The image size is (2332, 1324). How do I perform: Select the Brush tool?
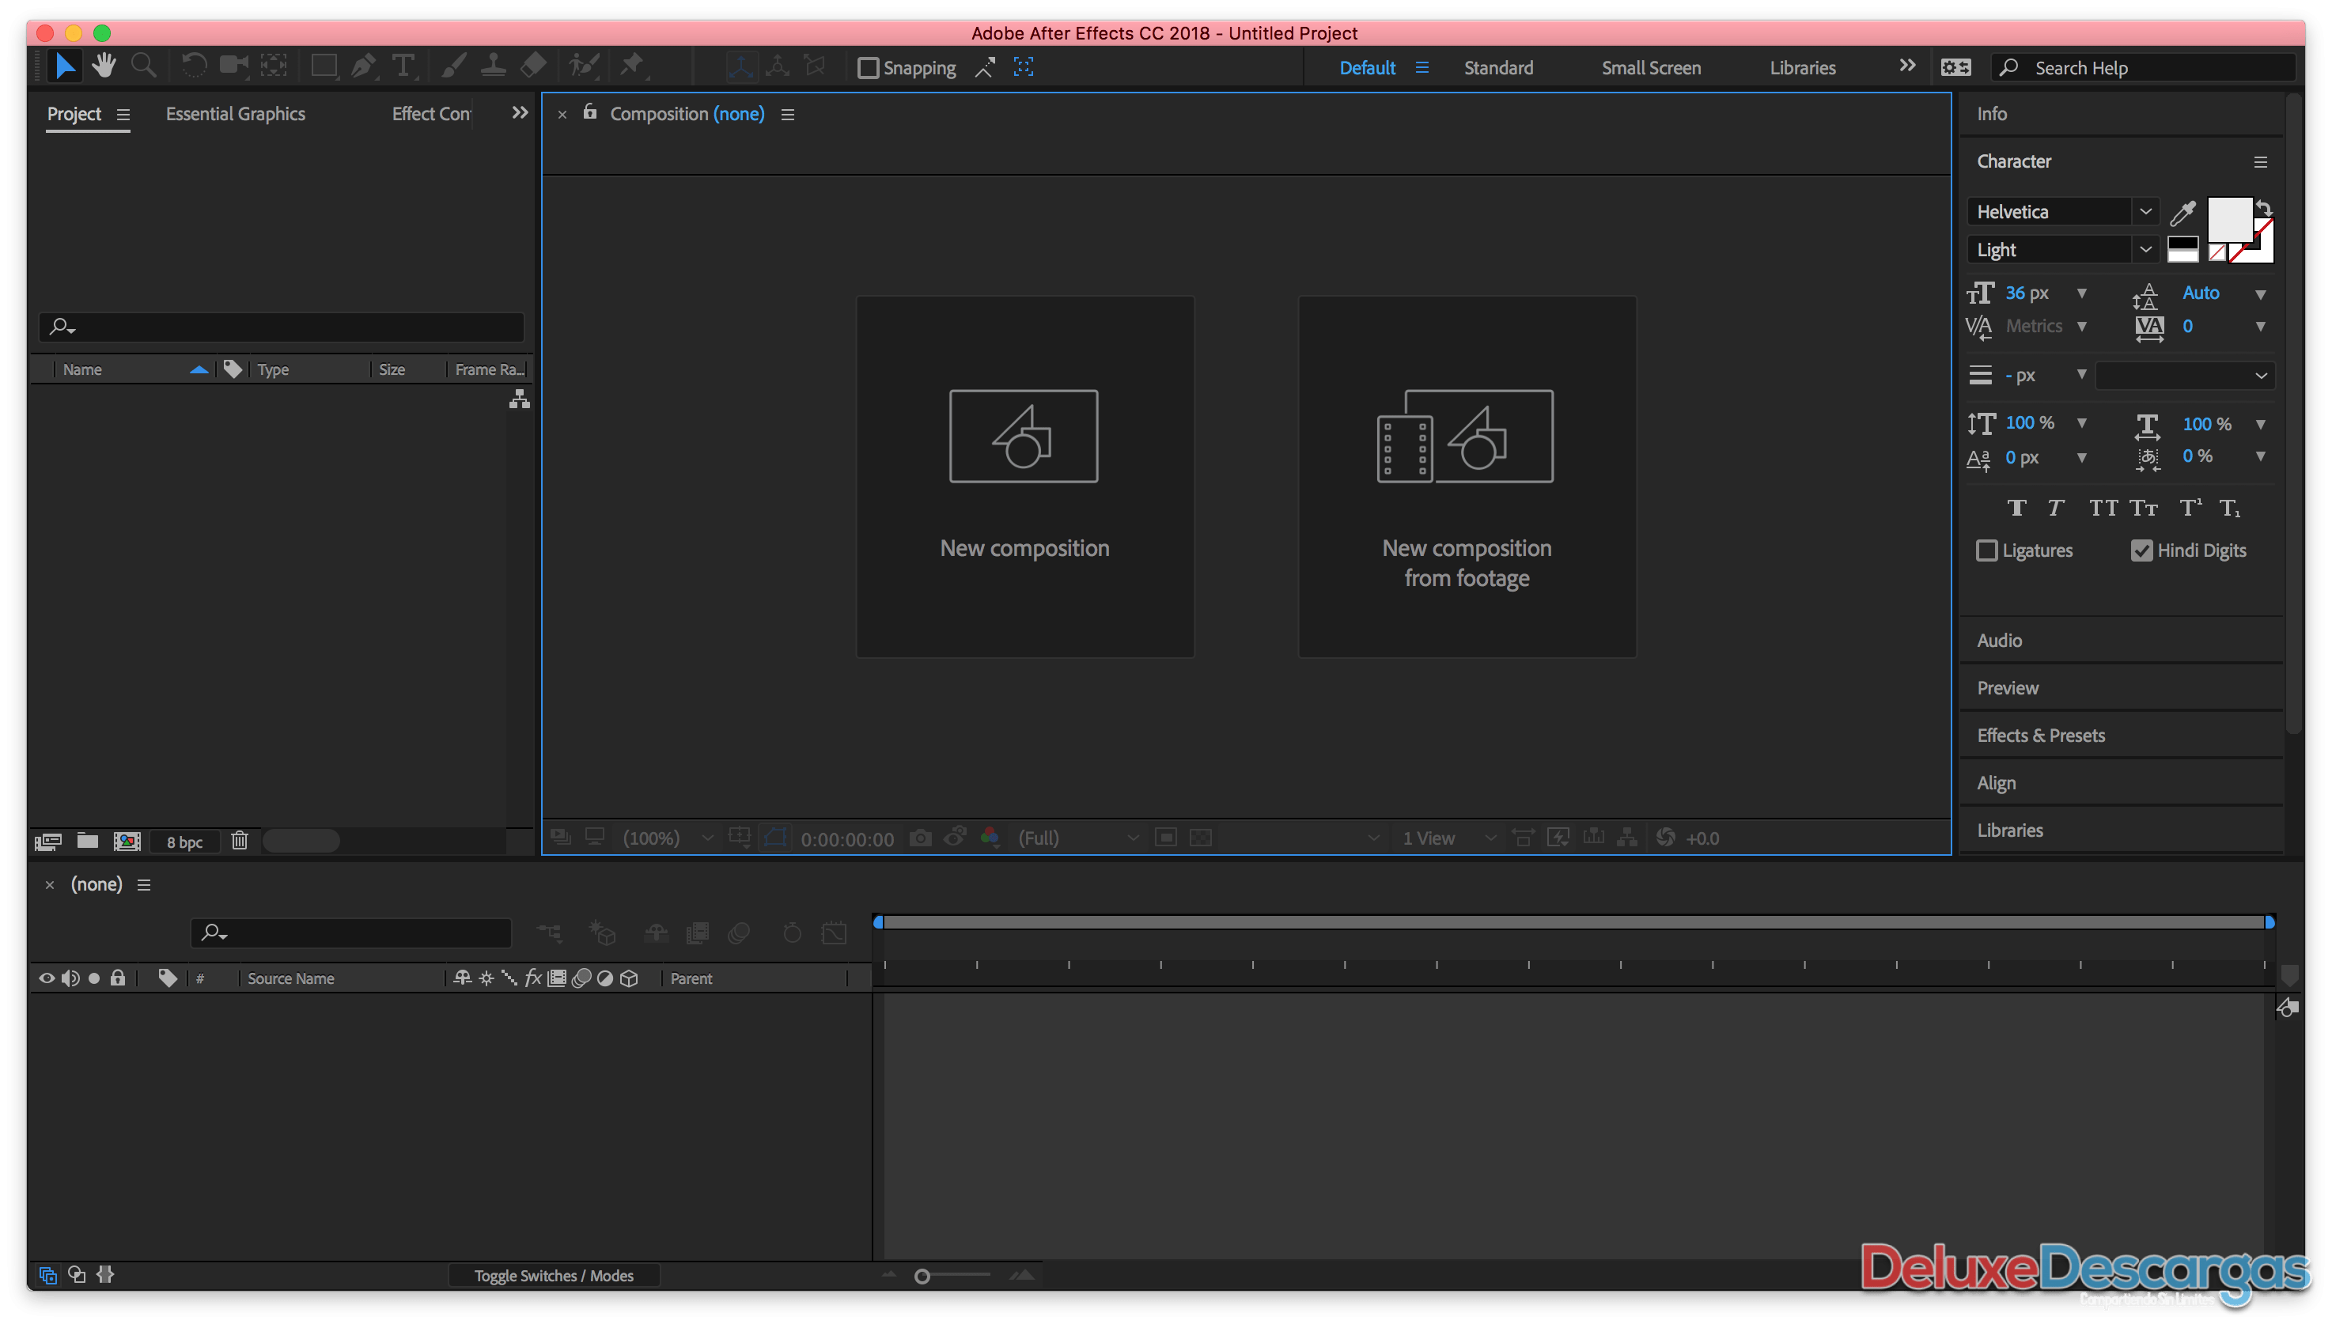pos(454,66)
